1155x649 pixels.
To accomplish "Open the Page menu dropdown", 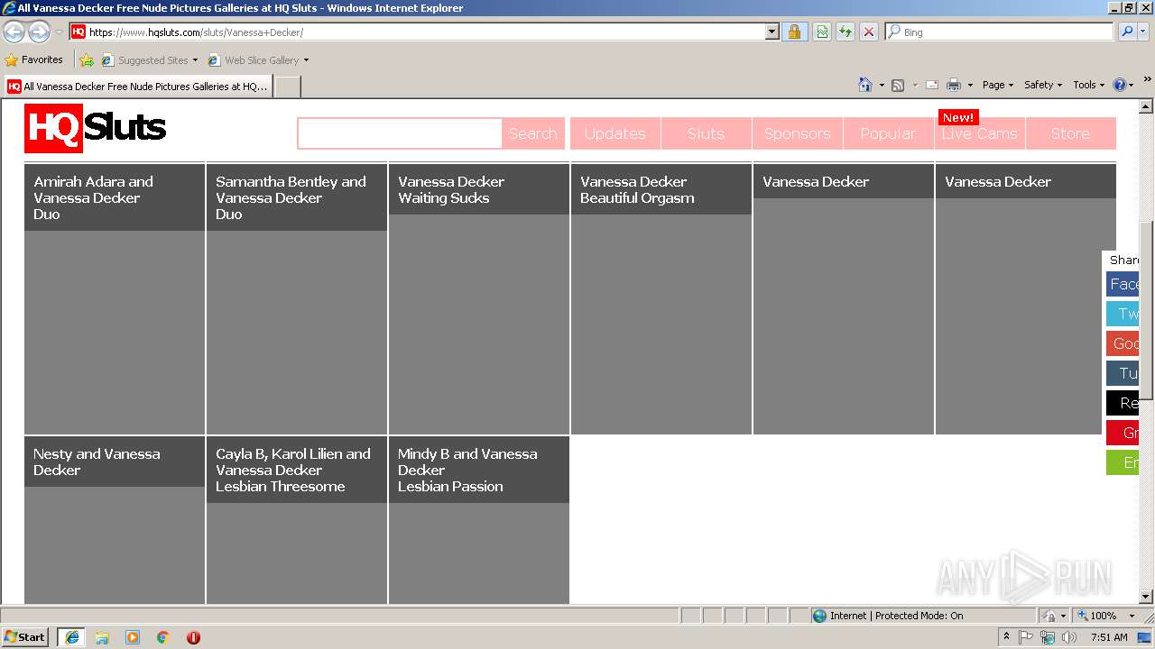I will coord(998,85).
